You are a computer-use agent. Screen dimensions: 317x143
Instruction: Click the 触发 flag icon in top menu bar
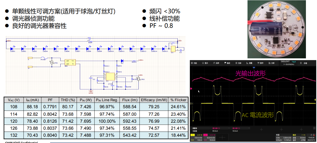pyautogui.click(x=227, y=63)
